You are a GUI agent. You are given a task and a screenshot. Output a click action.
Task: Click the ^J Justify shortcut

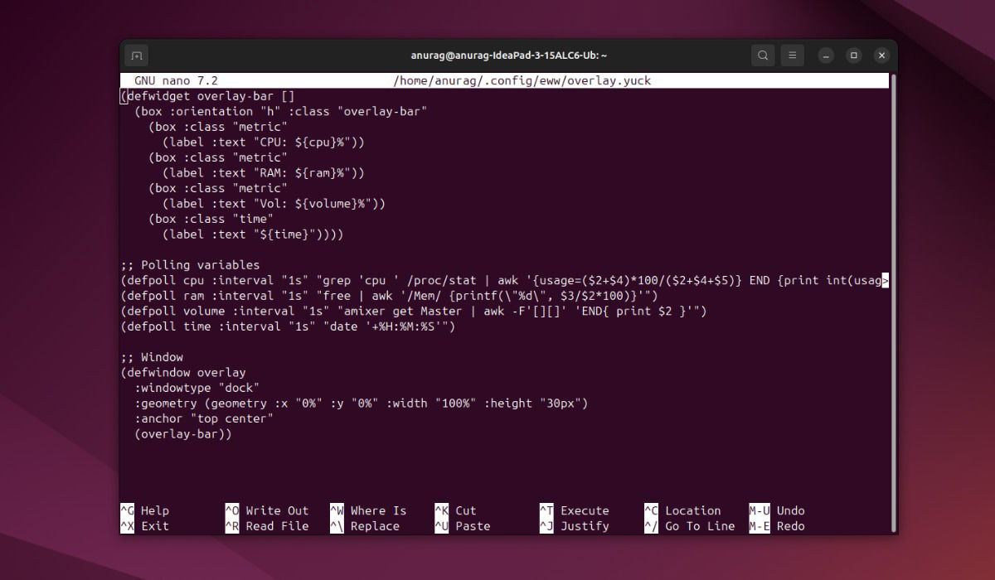click(575, 526)
